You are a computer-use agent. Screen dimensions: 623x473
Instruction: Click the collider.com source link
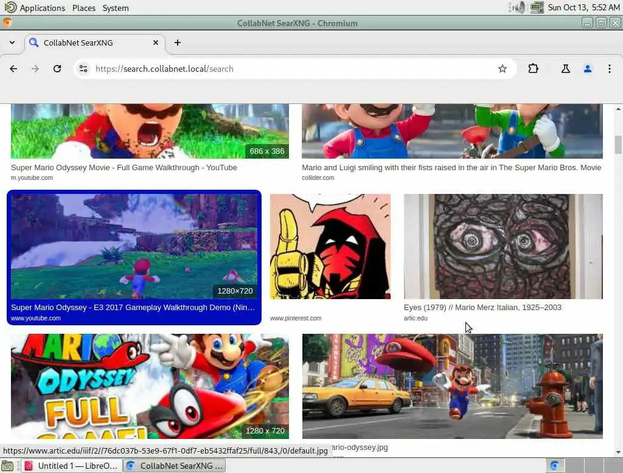[x=318, y=178]
